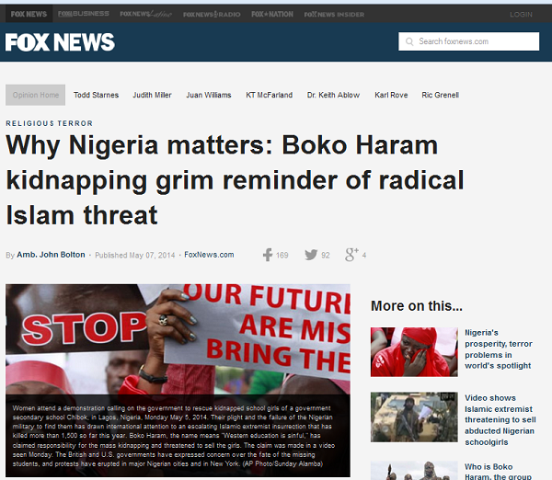Screen dimensions: 552x480
Task: Open the Religious Terror category link
Action: 50,123
